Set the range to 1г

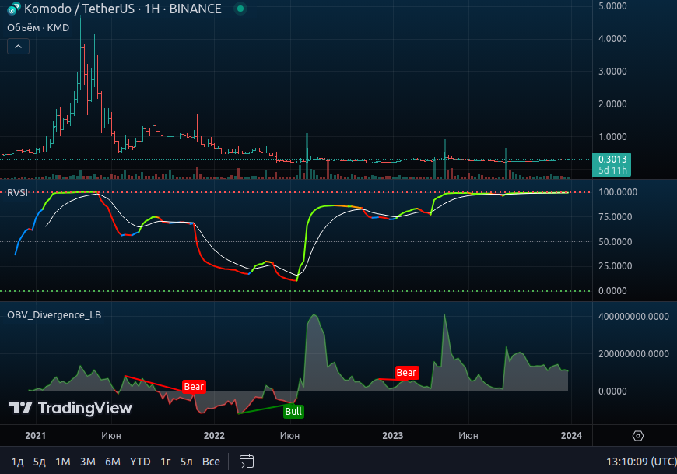pyautogui.click(x=166, y=462)
